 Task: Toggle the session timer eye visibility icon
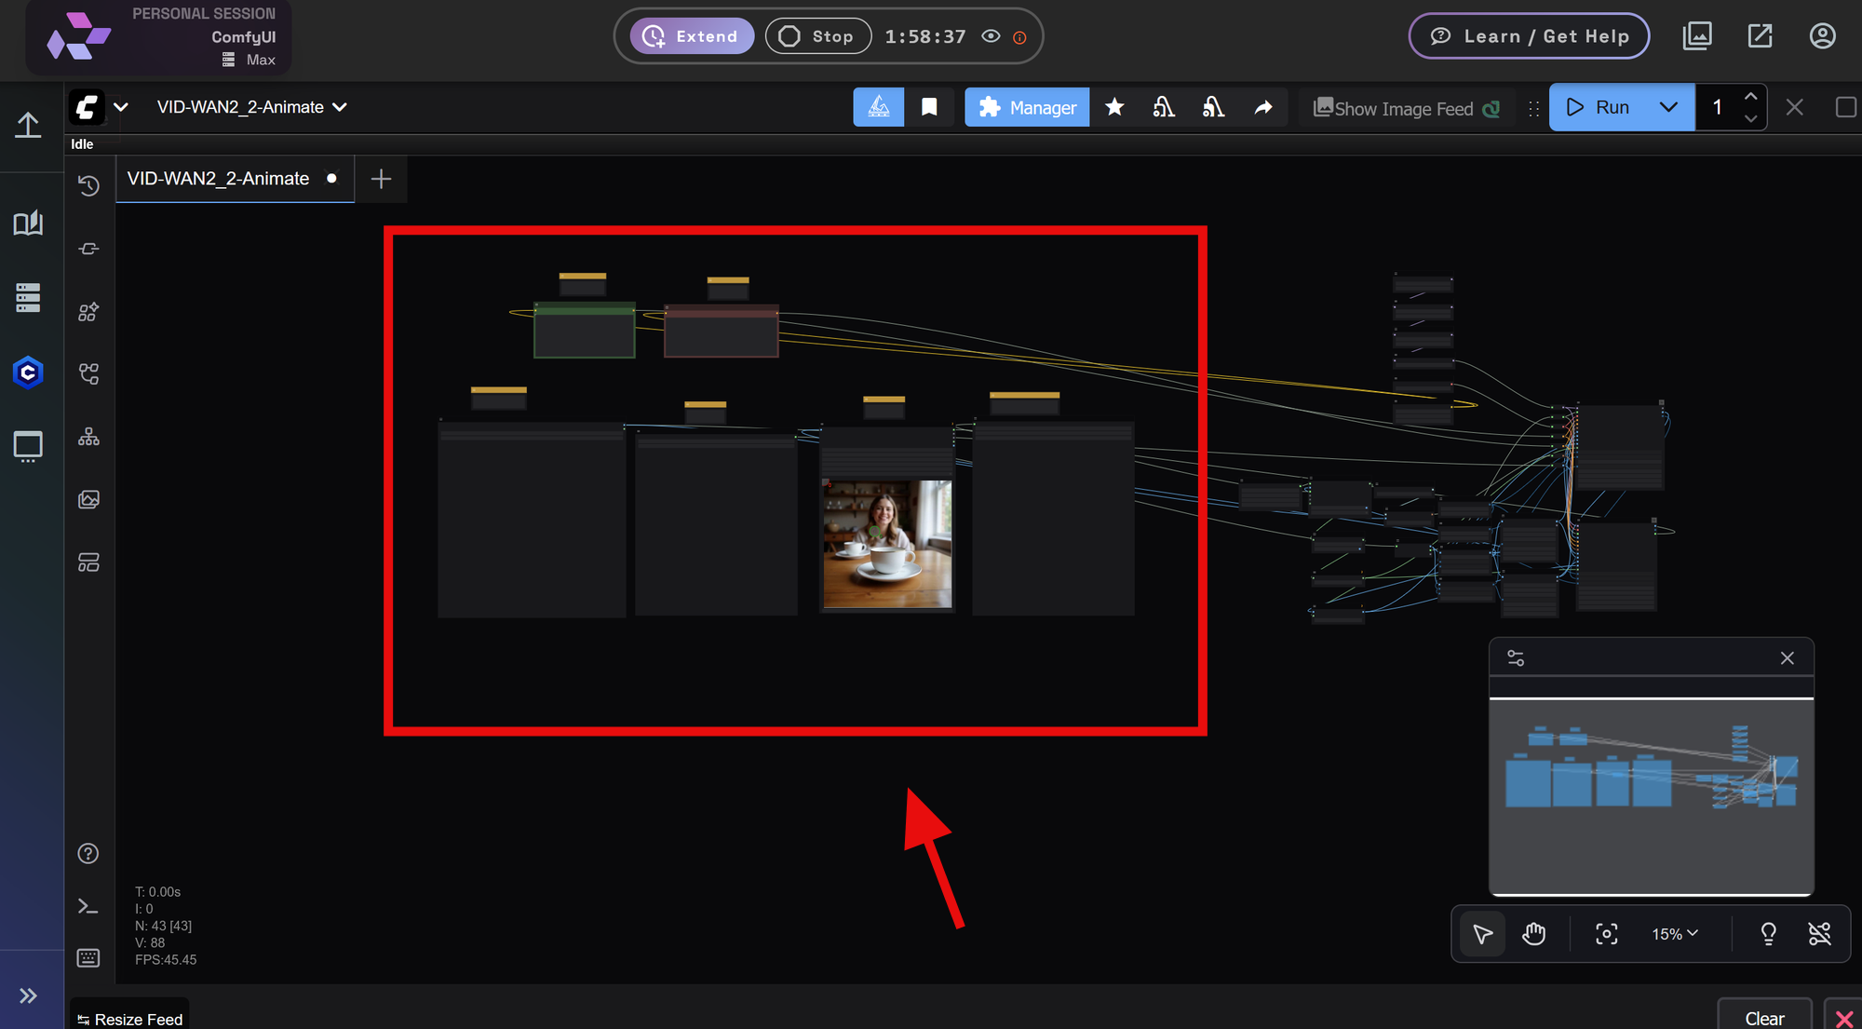tap(991, 36)
